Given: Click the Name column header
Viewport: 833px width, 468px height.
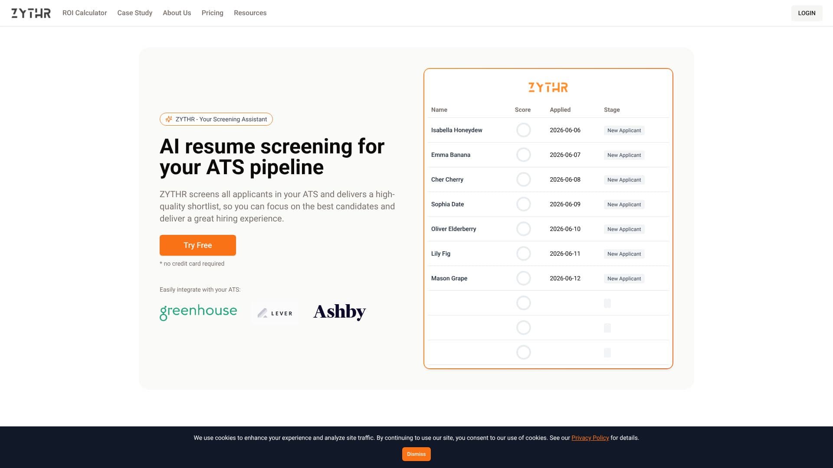Looking at the screenshot, I should click(439, 110).
